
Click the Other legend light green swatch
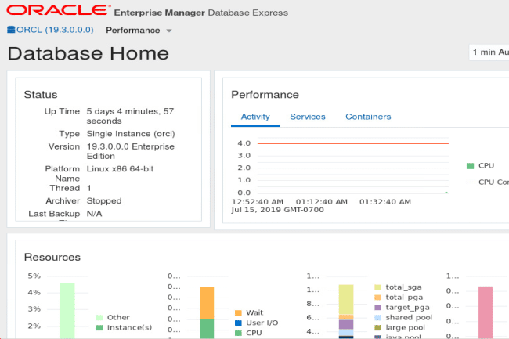99,317
